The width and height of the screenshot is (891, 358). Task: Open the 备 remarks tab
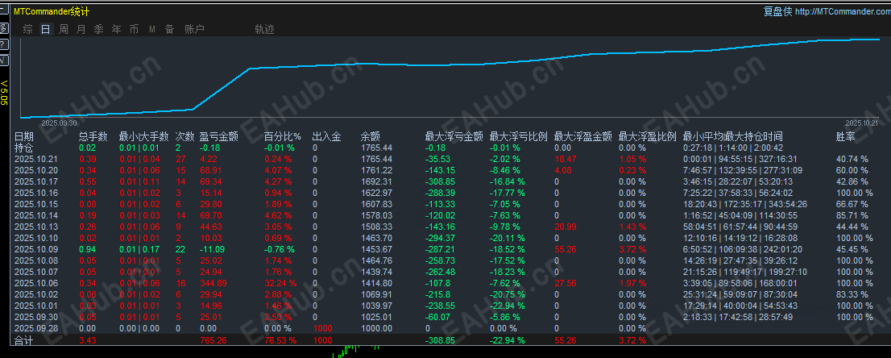(169, 30)
